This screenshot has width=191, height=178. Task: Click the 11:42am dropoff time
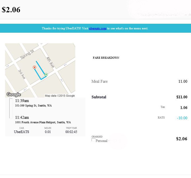coord(22,117)
